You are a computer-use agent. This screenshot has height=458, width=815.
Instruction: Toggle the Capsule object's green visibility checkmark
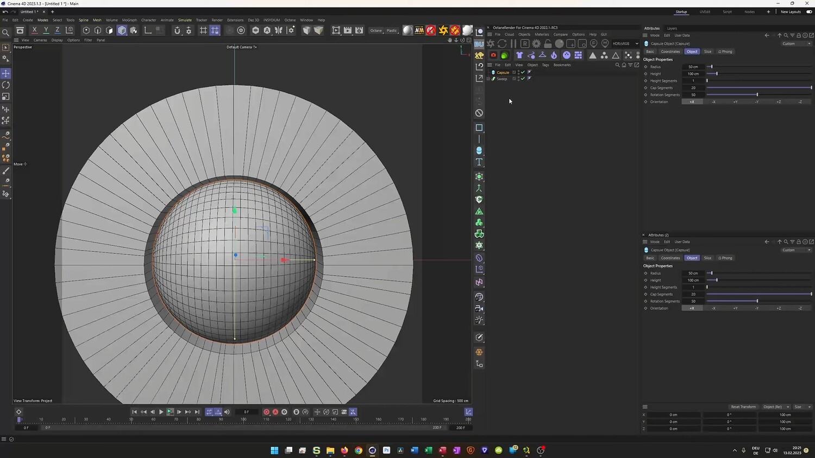[x=523, y=72]
